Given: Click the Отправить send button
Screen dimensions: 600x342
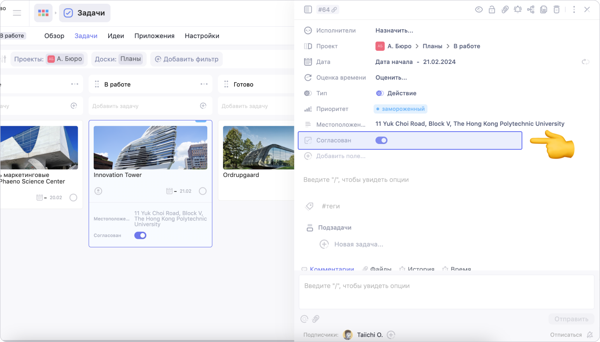Looking at the screenshot, I should tap(571, 319).
